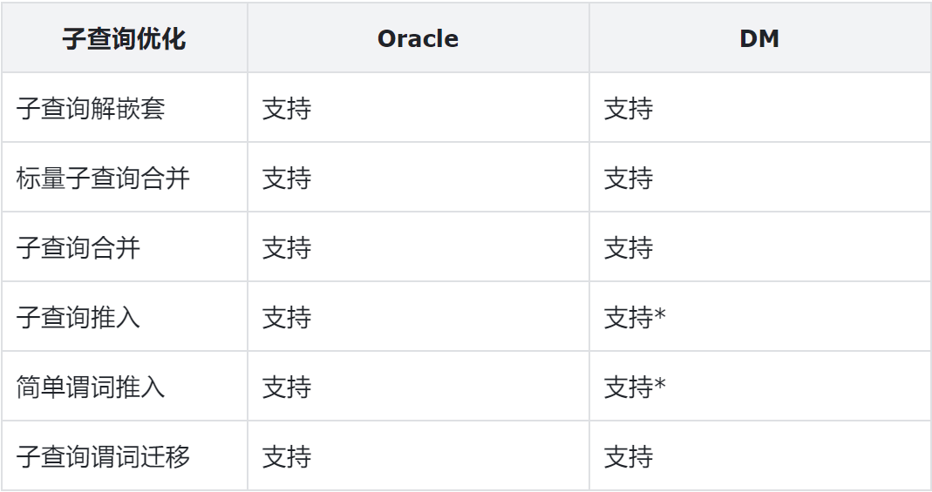This screenshot has height=492, width=932.
Task: Click the 子查询优化 column header
Action: [x=124, y=39]
